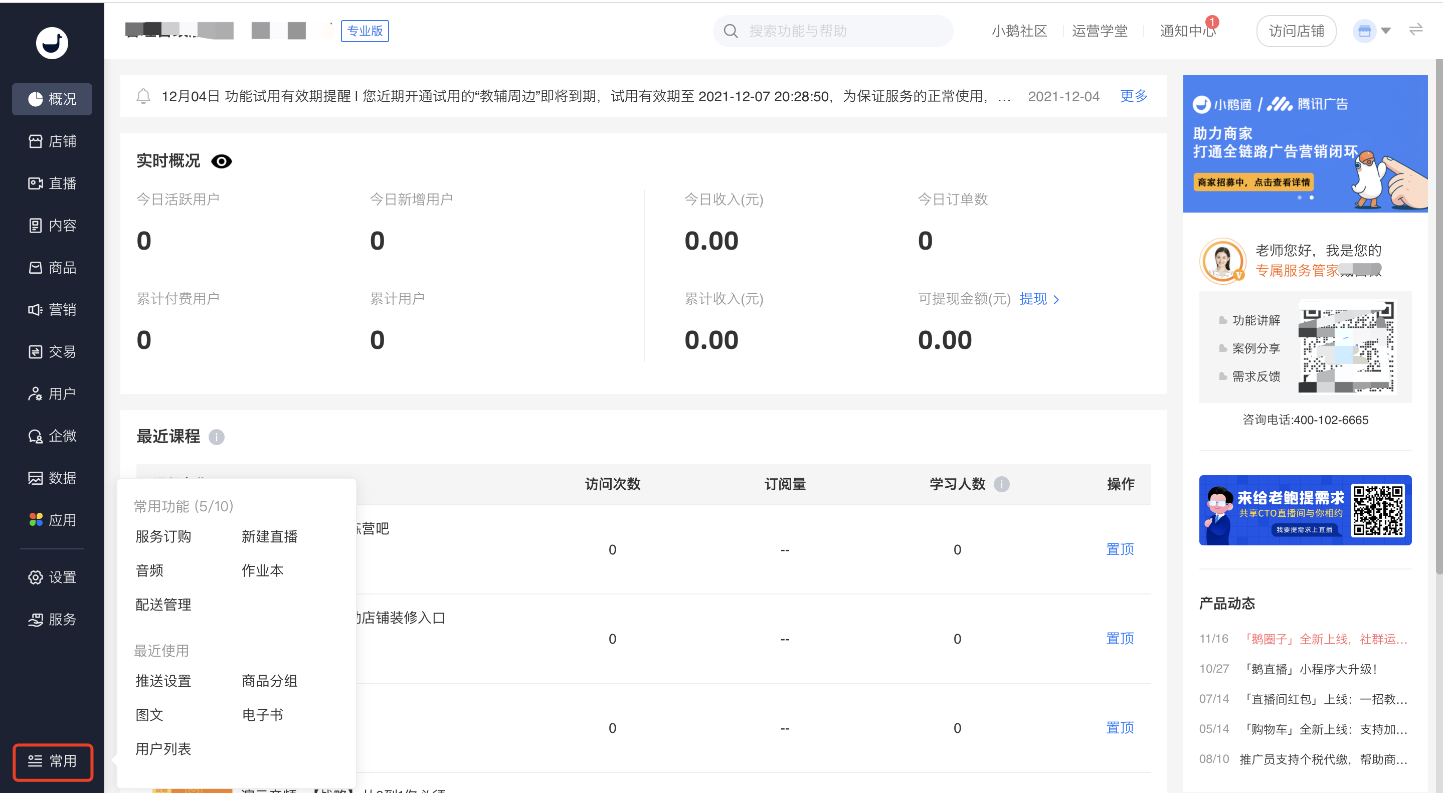This screenshot has height=793, width=1443.
Task: Toggle the 实时概况 eye visibility icon
Action: (221, 161)
